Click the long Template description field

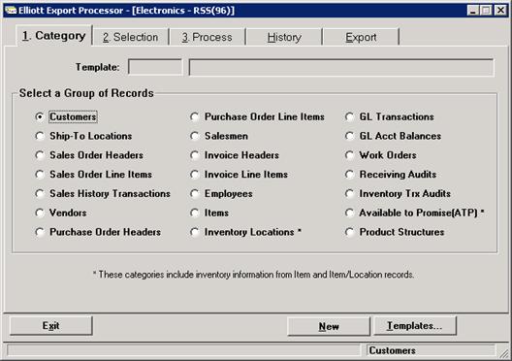[341, 67]
